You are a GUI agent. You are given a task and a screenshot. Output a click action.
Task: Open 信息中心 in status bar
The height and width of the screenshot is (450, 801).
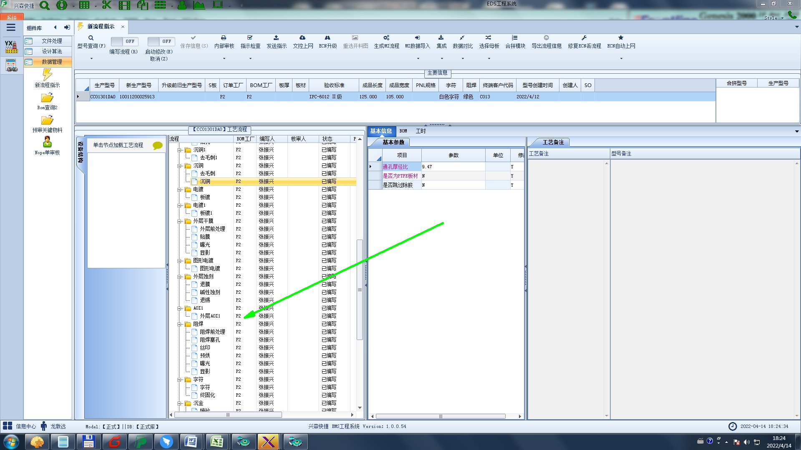point(20,426)
